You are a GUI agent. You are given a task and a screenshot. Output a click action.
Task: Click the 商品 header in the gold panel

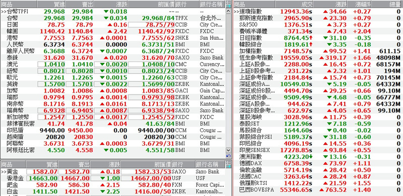13,164
